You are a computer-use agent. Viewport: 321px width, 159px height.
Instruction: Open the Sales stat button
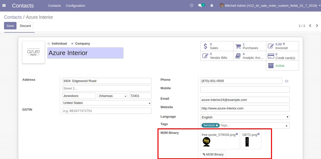(217, 46)
